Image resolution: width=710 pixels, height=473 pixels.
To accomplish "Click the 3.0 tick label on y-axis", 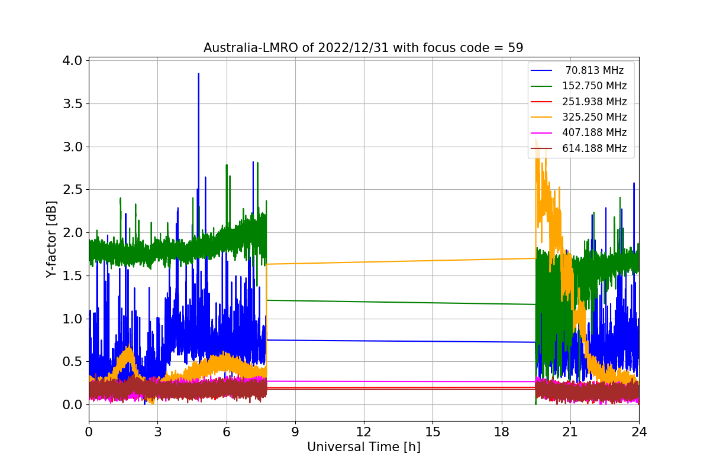I will coord(72,147).
